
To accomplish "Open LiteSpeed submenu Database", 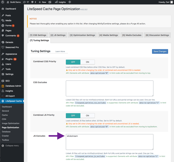I will 6,132.
